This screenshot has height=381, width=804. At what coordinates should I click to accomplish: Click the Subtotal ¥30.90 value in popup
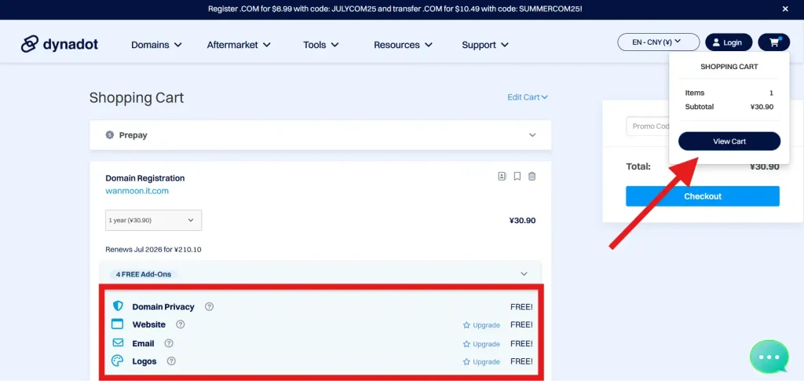762,107
